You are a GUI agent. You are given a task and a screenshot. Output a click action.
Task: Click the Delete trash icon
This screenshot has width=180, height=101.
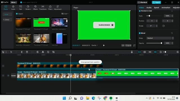click(27, 52)
